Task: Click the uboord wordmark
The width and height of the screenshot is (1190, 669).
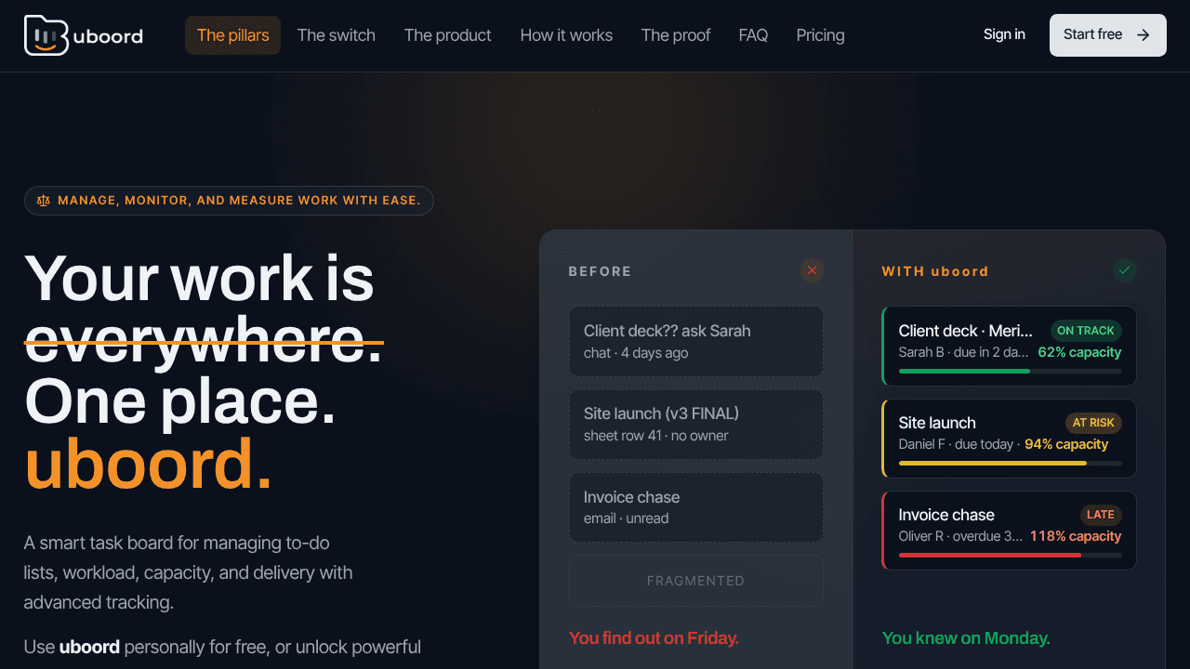Action: [x=108, y=36]
